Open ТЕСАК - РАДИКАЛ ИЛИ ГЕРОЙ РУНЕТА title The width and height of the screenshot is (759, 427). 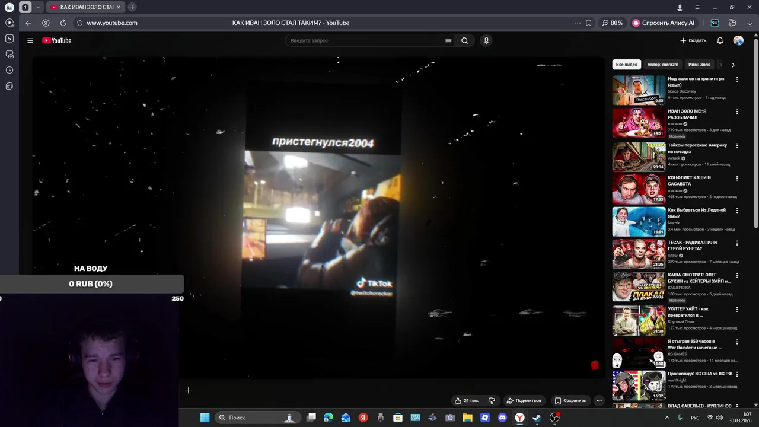pos(693,246)
